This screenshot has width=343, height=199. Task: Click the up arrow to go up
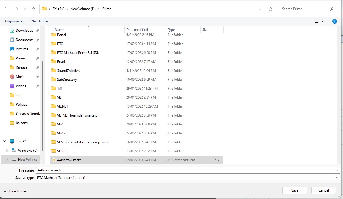click(x=33, y=9)
